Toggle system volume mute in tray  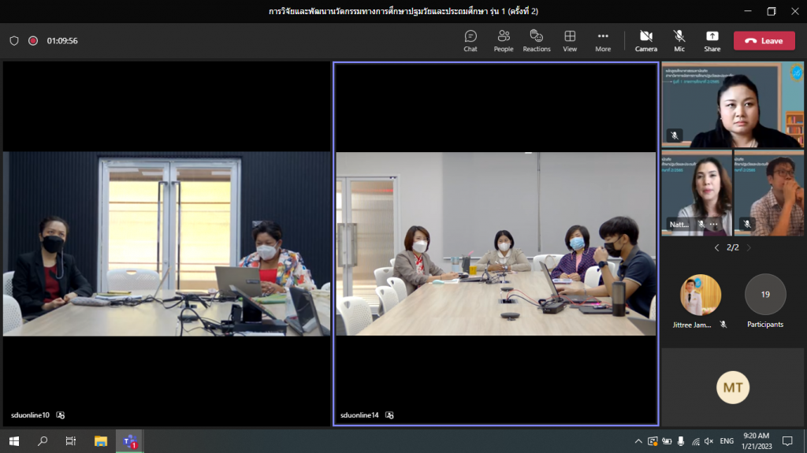[x=708, y=441]
